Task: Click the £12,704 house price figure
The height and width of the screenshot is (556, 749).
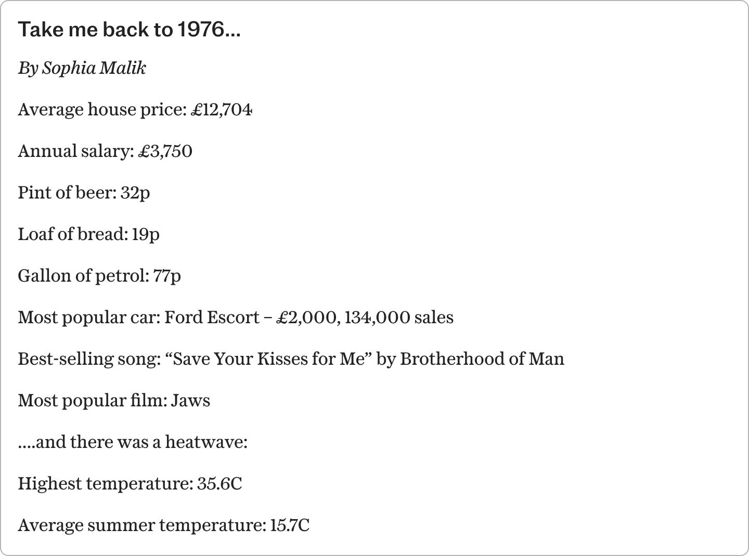Action: [x=222, y=110]
